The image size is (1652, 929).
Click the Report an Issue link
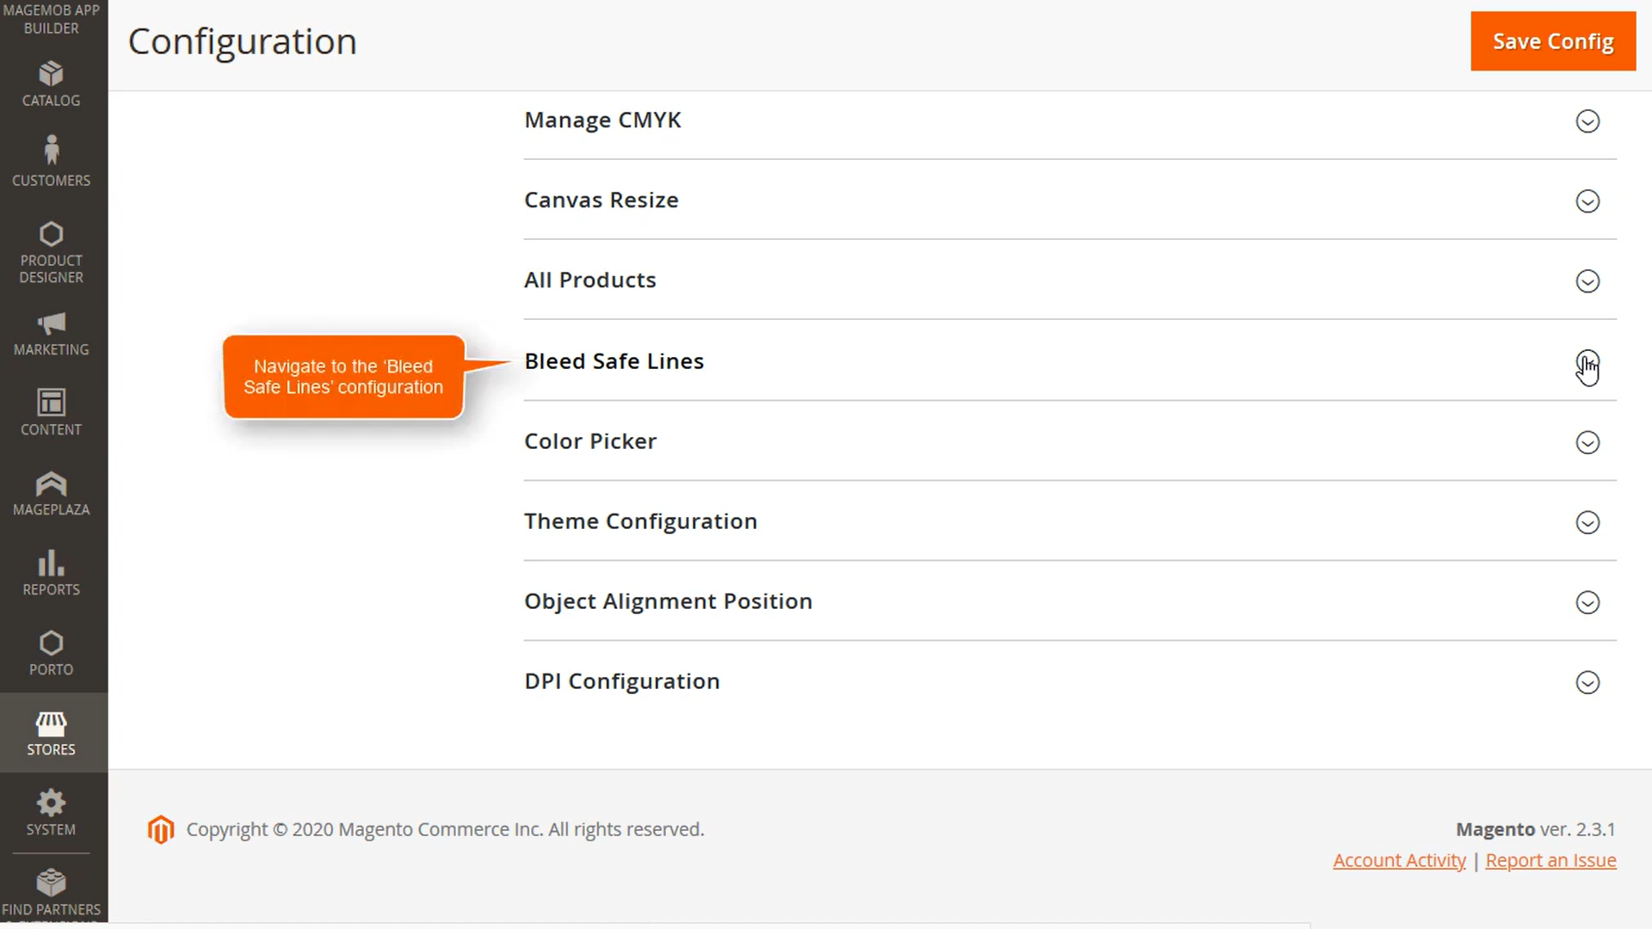(1550, 860)
